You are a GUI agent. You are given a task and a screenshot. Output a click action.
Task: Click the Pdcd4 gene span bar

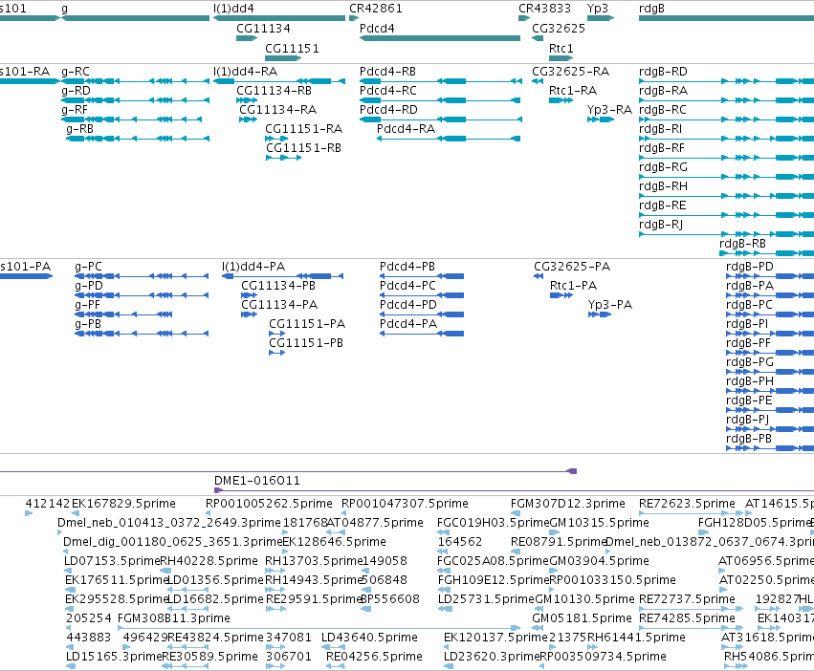440,38
